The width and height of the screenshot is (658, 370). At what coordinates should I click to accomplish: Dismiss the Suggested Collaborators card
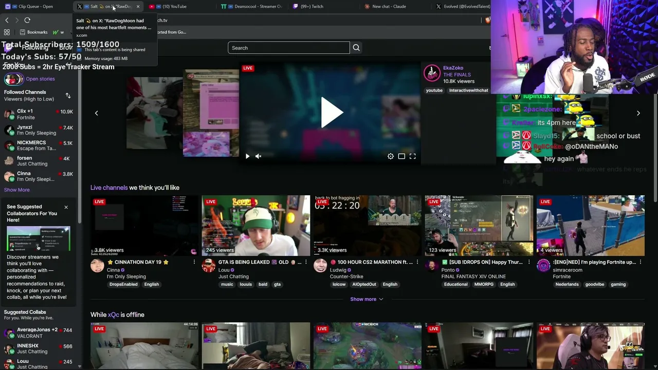coord(66,207)
